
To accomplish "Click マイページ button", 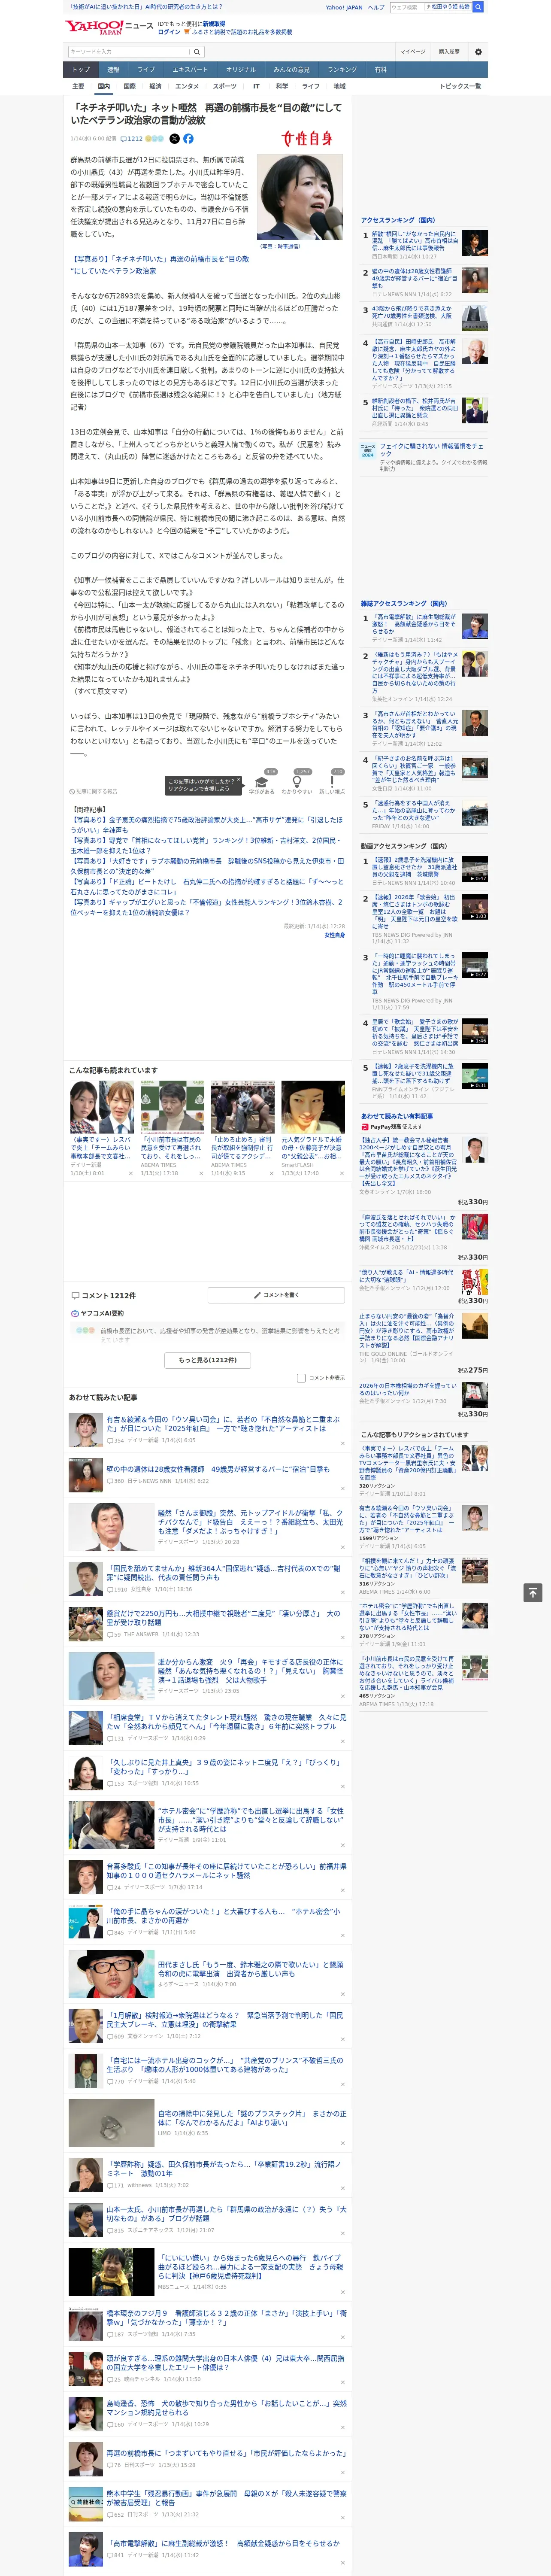I will coord(412,51).
